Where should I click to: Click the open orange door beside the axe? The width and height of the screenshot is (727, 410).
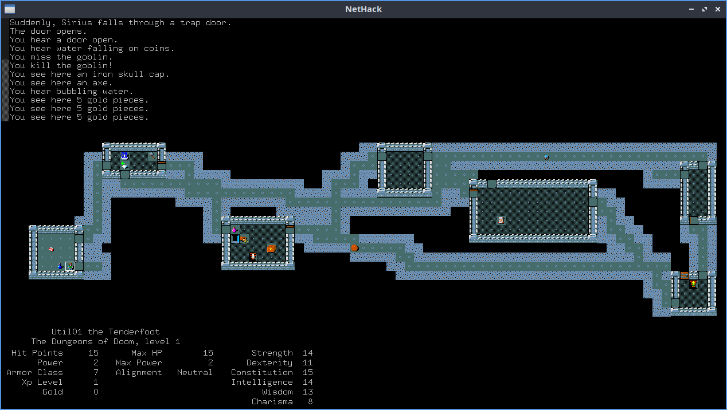tap(162, 165)
